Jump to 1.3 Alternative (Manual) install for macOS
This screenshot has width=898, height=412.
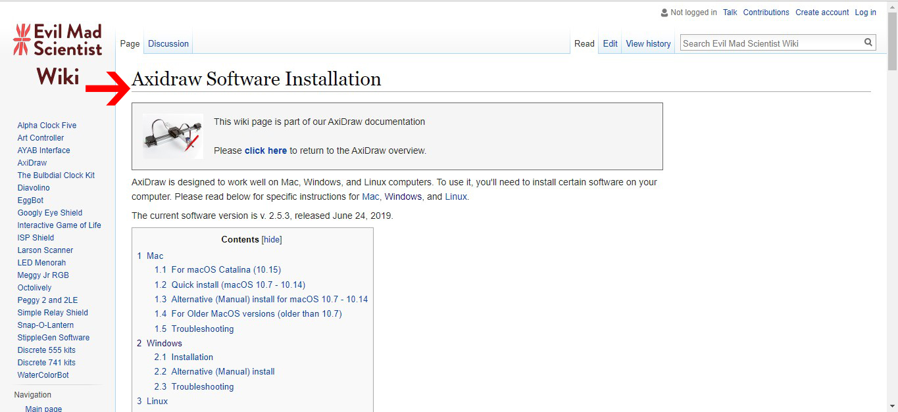point(261,300)
